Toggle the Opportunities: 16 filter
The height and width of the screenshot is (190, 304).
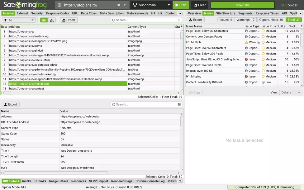[x=271, y=20]
